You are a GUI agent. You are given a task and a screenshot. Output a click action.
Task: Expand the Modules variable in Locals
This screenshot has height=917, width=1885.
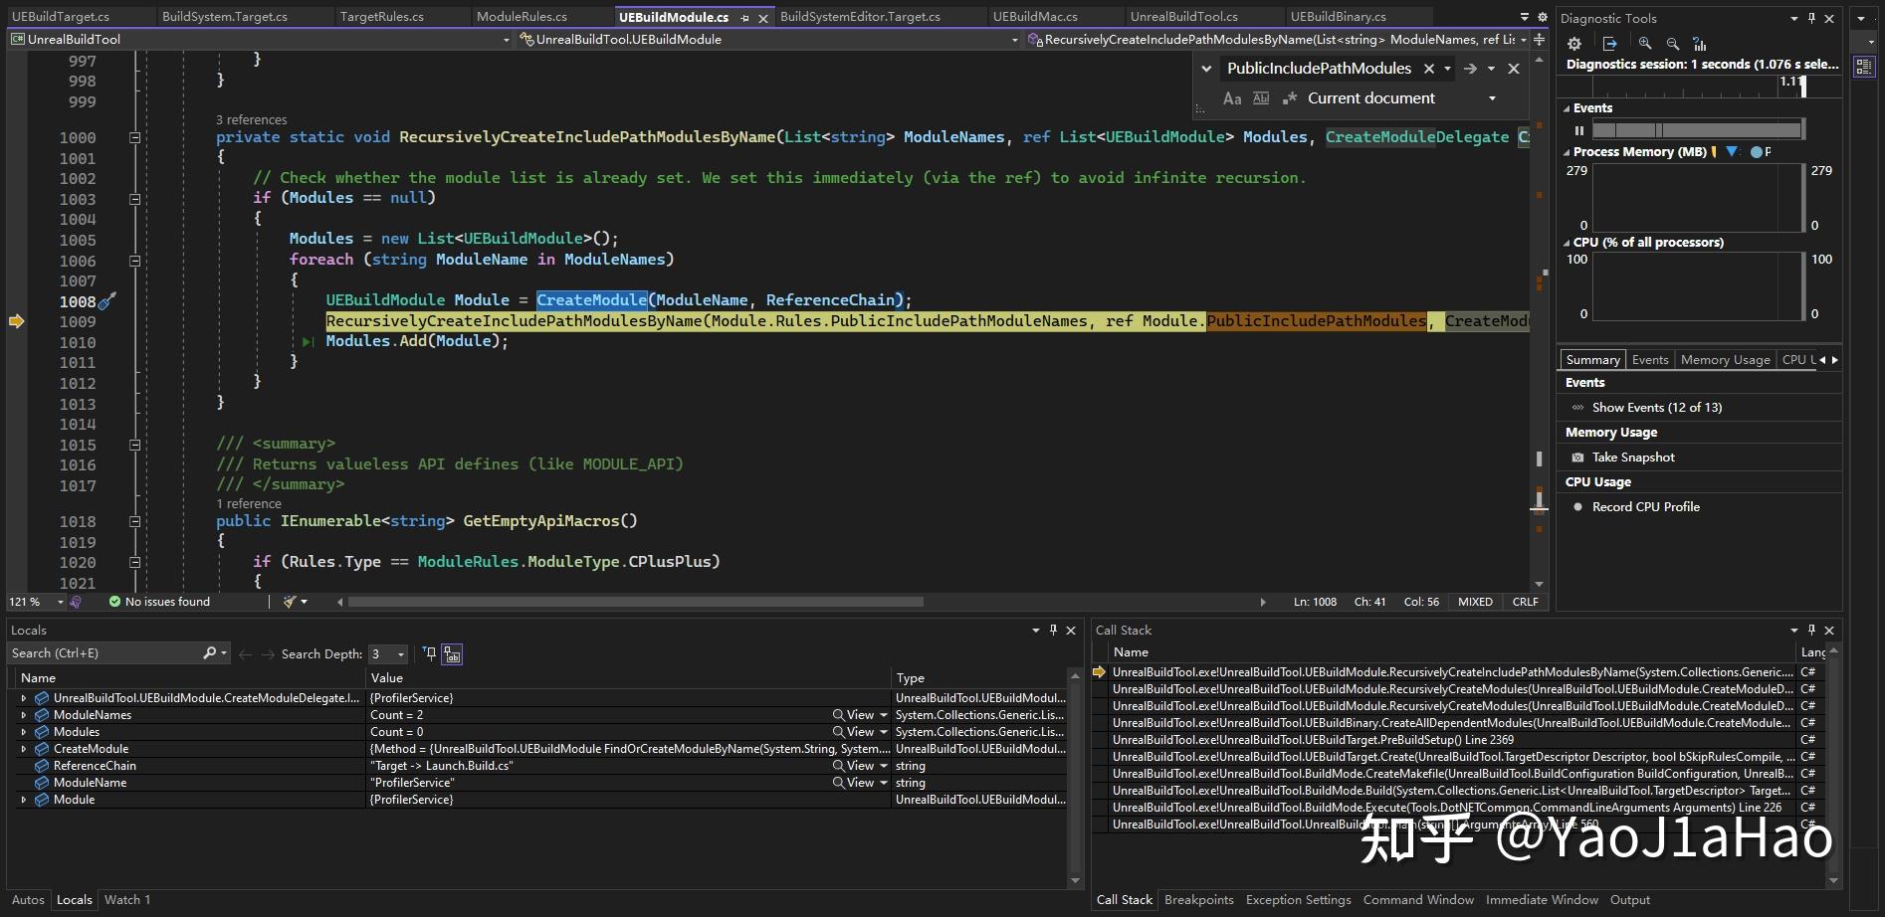click(23, 731)
